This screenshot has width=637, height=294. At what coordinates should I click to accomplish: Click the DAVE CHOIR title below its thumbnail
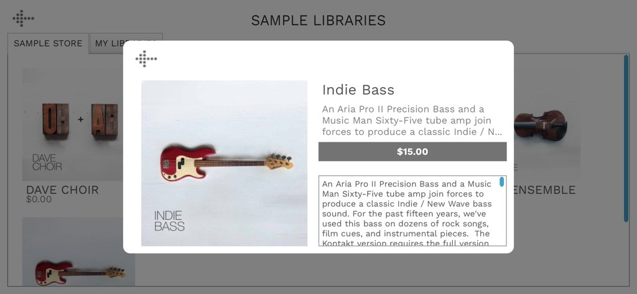[62, 190]
